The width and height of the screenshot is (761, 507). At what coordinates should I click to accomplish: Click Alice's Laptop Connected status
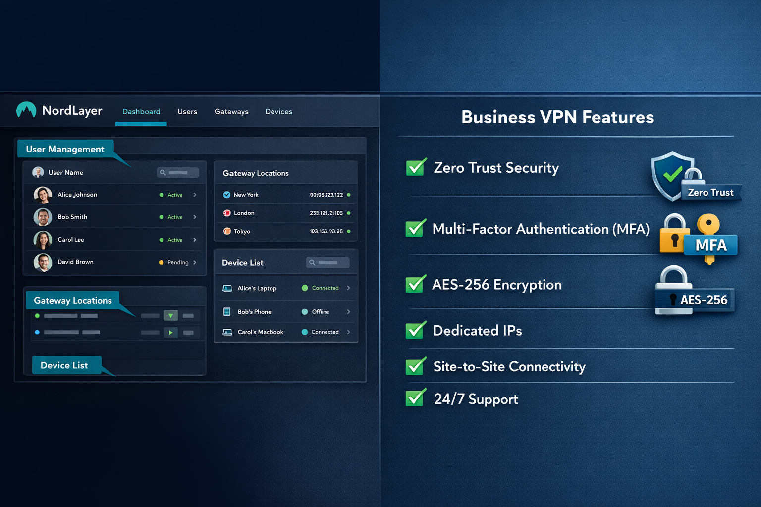pyautogui.click(x=321, y=288)
